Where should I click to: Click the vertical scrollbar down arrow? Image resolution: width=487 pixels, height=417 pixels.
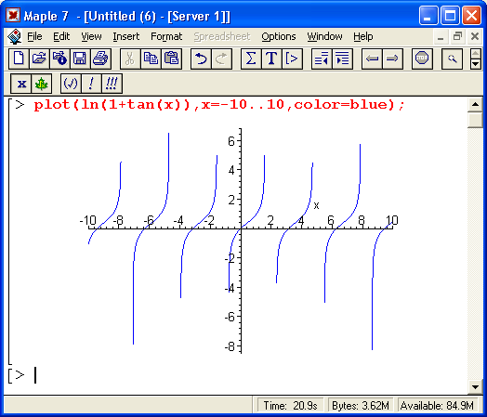(475, 387)
